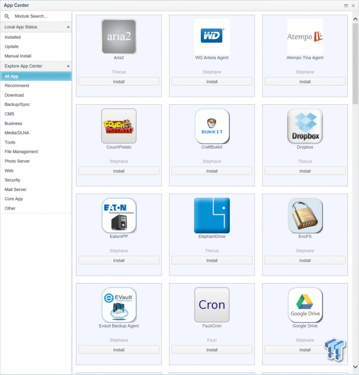The width and height of the screenshot is (359, 375).
Task: Select the Recommend category
Action: 17,86
